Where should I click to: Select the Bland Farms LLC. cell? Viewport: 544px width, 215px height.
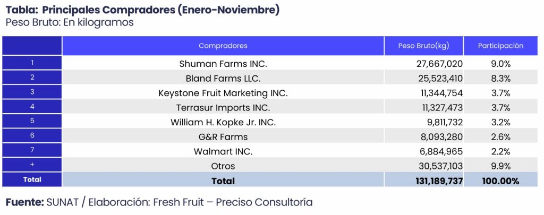tap(223, 79)
